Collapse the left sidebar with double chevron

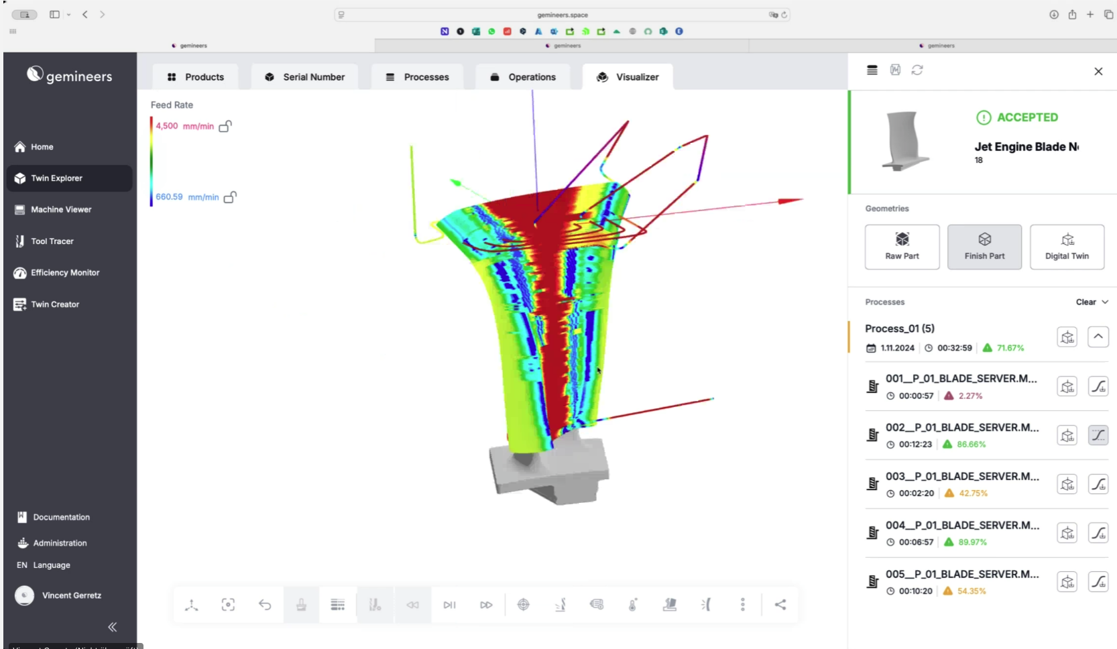pyautogui.click(x=113, y=627)
